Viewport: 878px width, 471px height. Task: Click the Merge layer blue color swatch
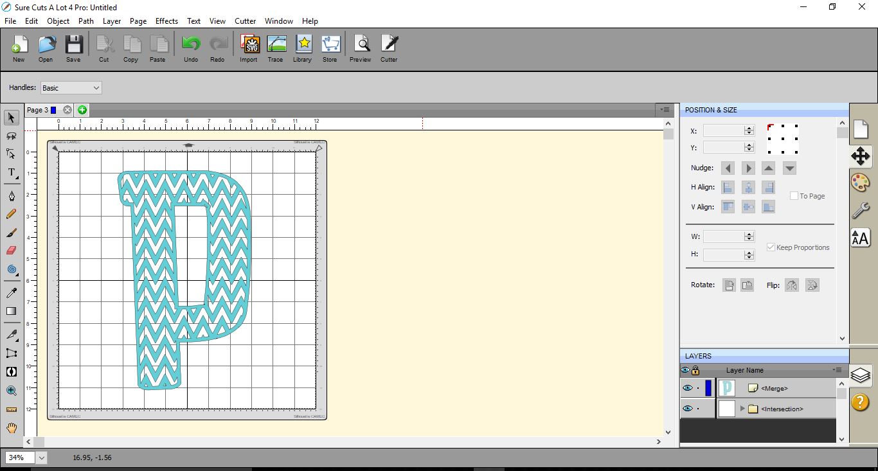[708, 388]
